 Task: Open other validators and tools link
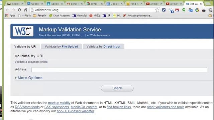[166, 107]
